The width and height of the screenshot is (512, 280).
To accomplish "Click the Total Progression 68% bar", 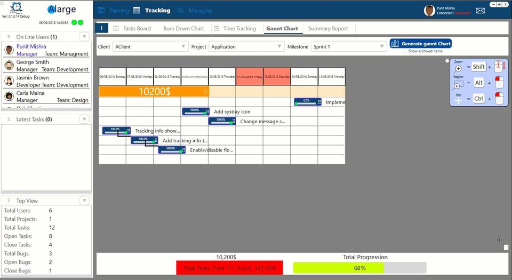I will coord(359,268).
